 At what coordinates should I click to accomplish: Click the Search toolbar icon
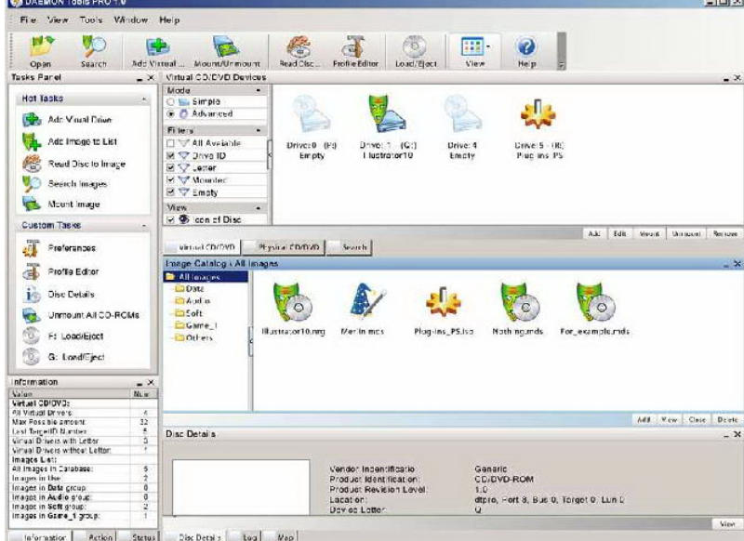click(94, 51)
